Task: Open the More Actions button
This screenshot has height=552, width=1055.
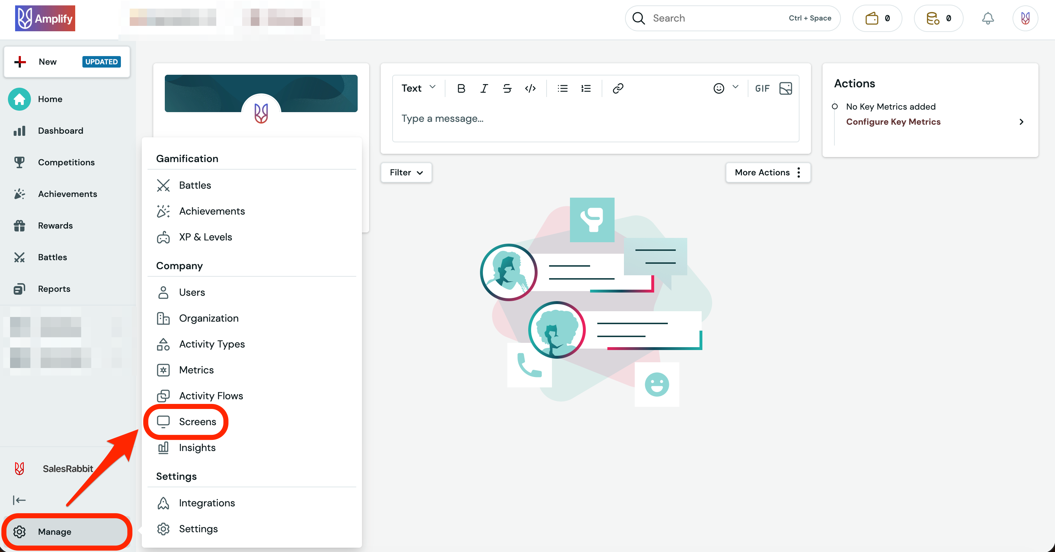Action: [x=768, y=172]
